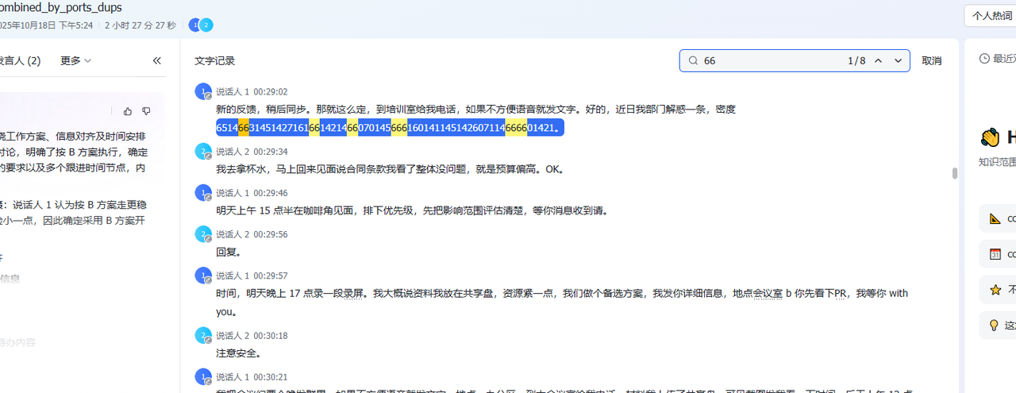1016x393 pixels.
Task: Click the transcript vertical scrollbar thumb
Action: 955,174
